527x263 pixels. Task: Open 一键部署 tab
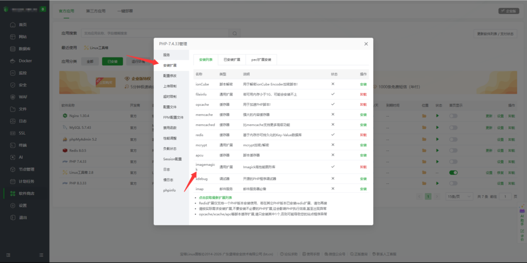[x=125, y=11]
